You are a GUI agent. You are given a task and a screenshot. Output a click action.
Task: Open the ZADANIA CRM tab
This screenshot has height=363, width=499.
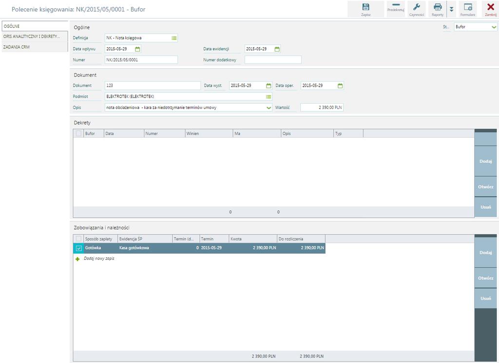pyautogui.click(x=35, y=47)
